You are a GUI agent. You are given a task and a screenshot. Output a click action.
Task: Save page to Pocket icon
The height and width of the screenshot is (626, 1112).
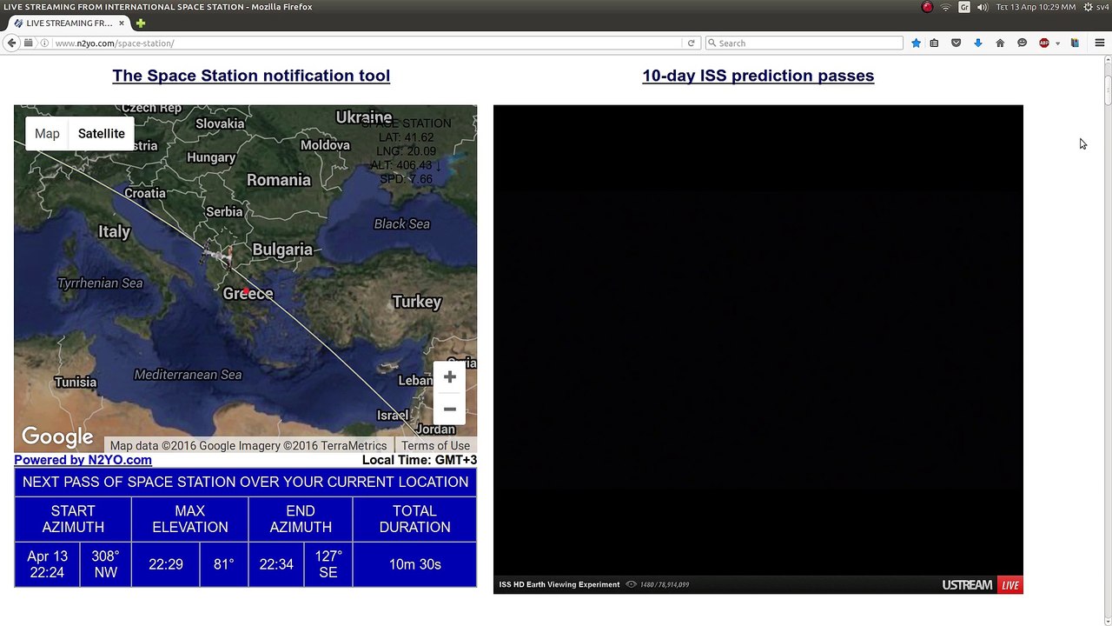(956, 43)
